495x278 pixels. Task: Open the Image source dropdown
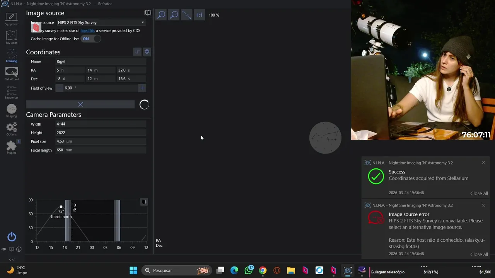point(101,22)
